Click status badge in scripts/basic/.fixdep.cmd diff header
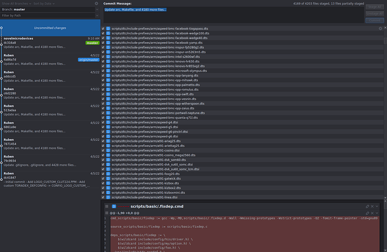The width and height of the screenshot is (387, 252). [x=114, y=207]
